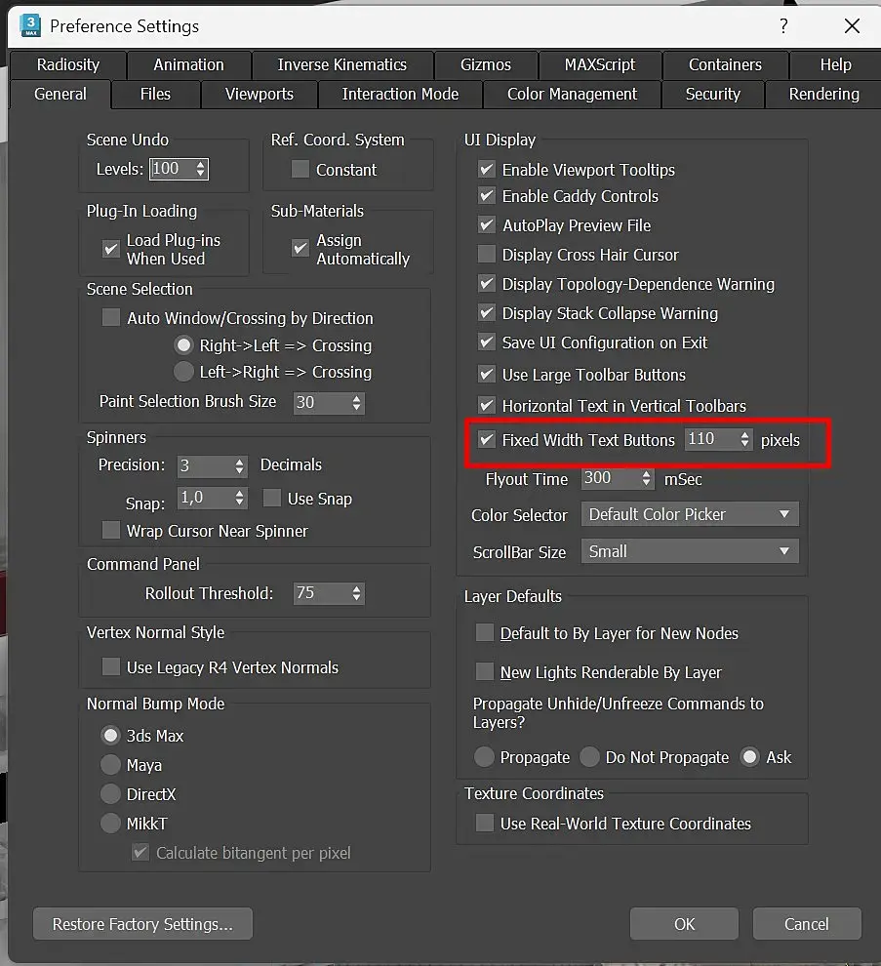The height and width of the screenshot is (966, 881).
Task: Switch to the Files tab
Action: pos(155,95)
